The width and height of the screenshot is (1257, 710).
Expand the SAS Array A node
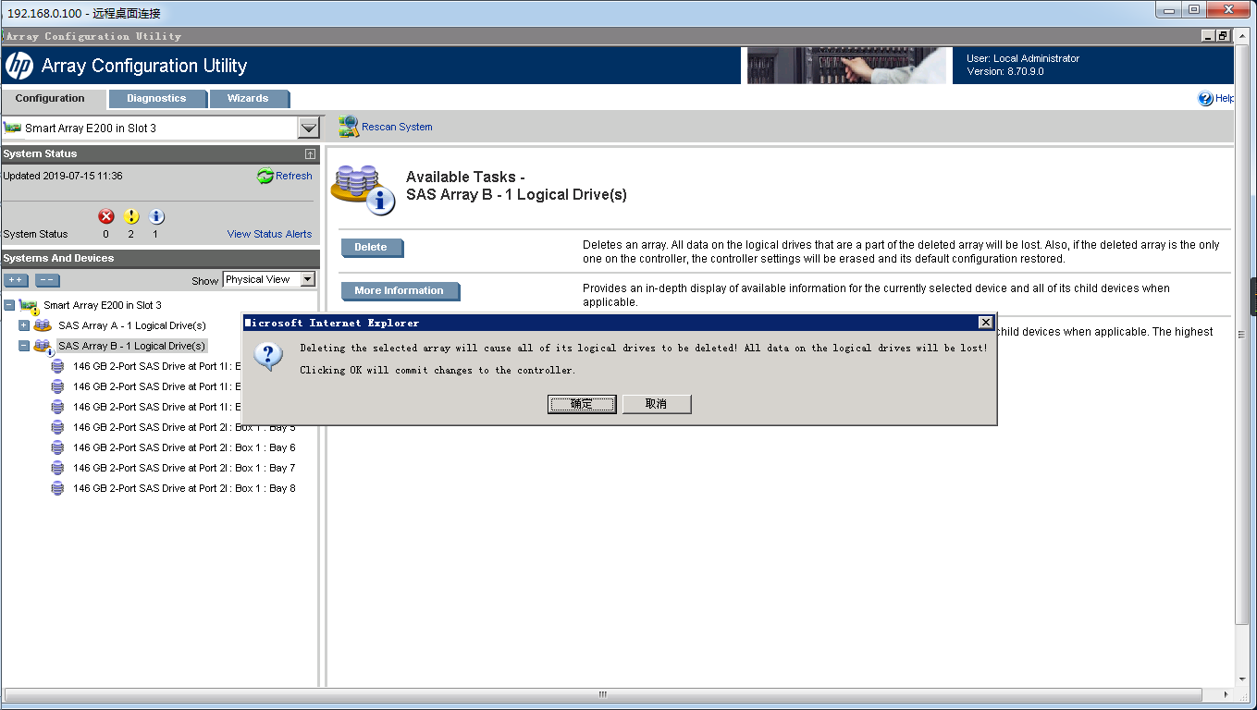coord(24,325)
